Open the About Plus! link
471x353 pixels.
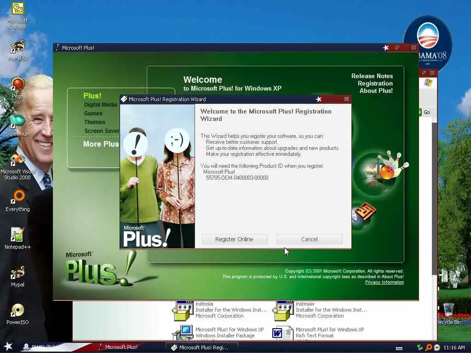[376, 91]
